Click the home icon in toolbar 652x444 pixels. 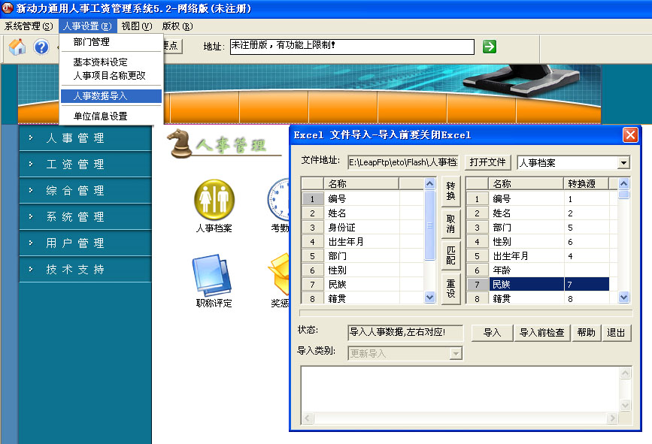(17, 47)
